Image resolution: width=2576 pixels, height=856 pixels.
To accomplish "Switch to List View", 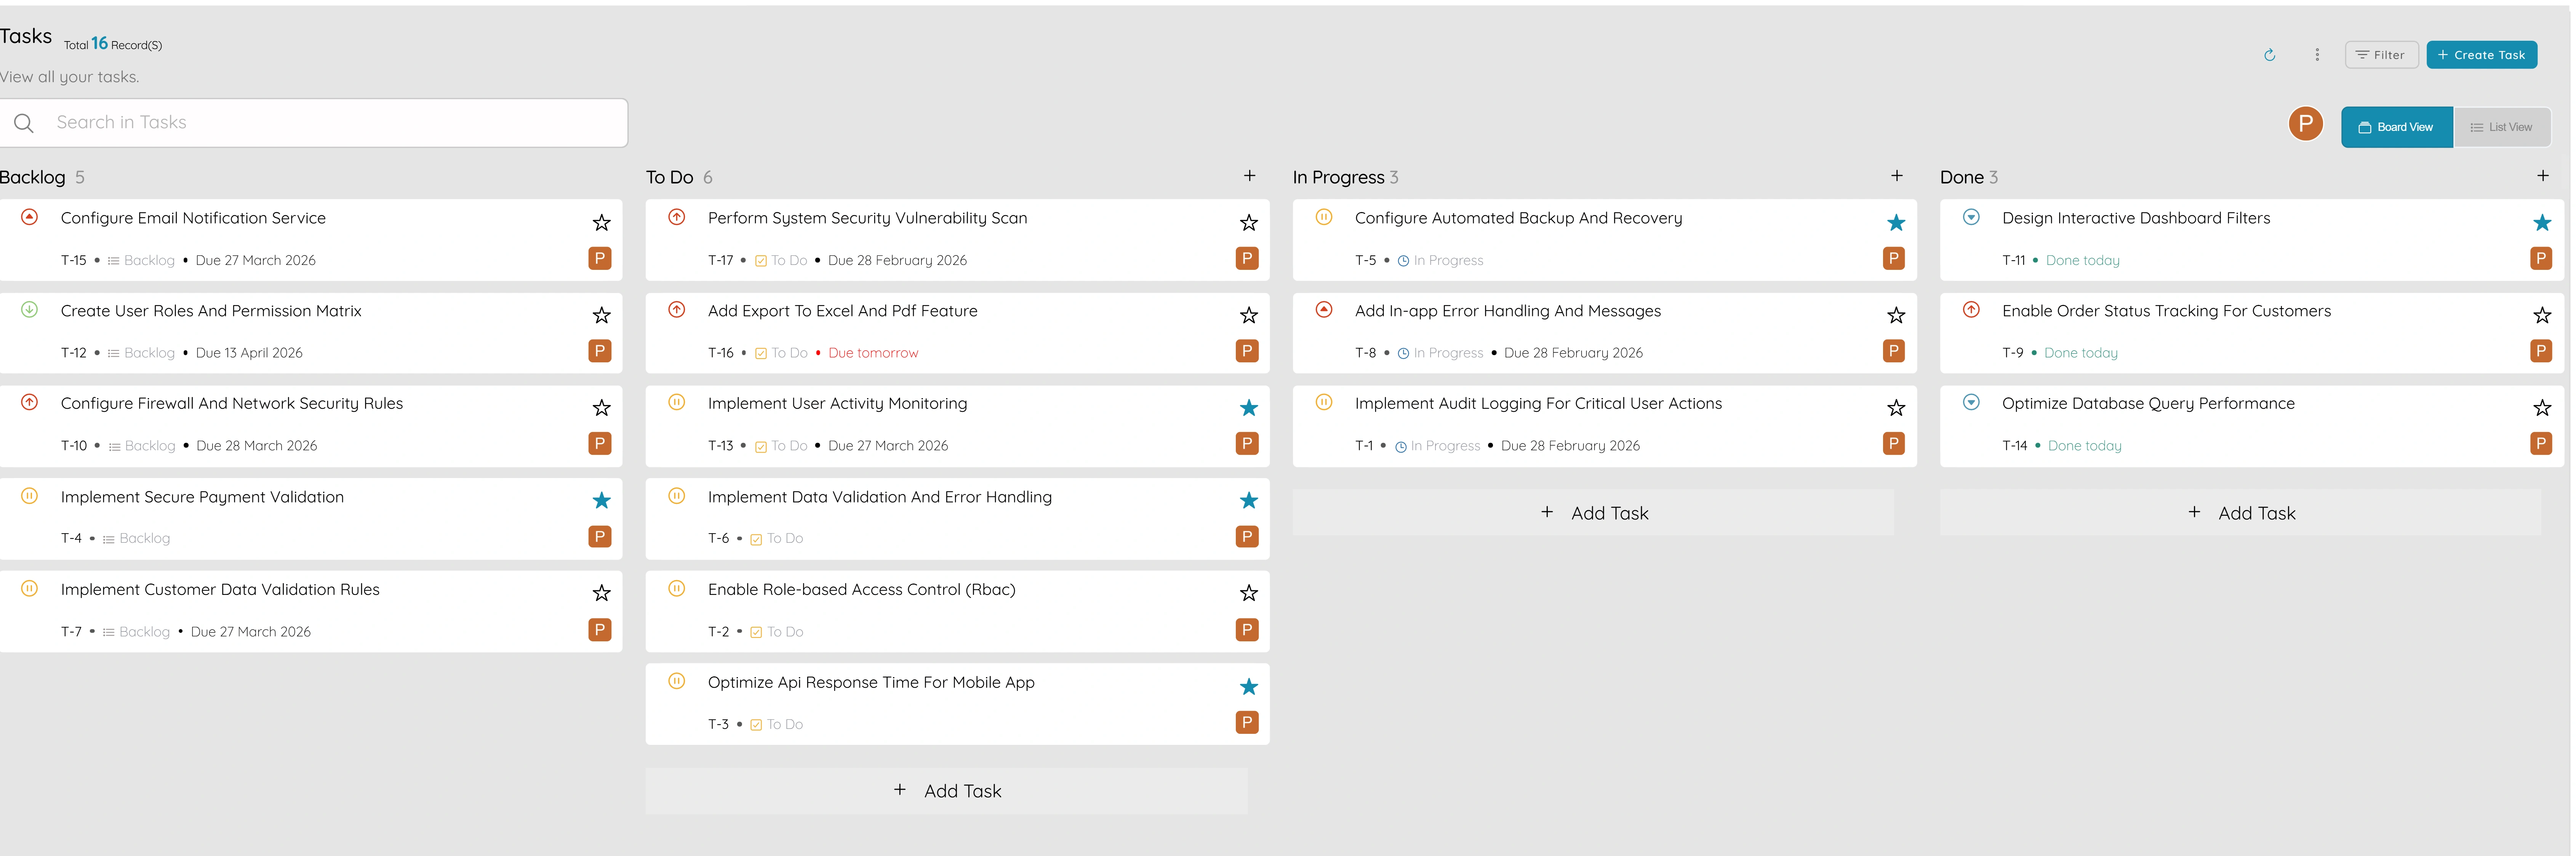I will [2503, 127].
